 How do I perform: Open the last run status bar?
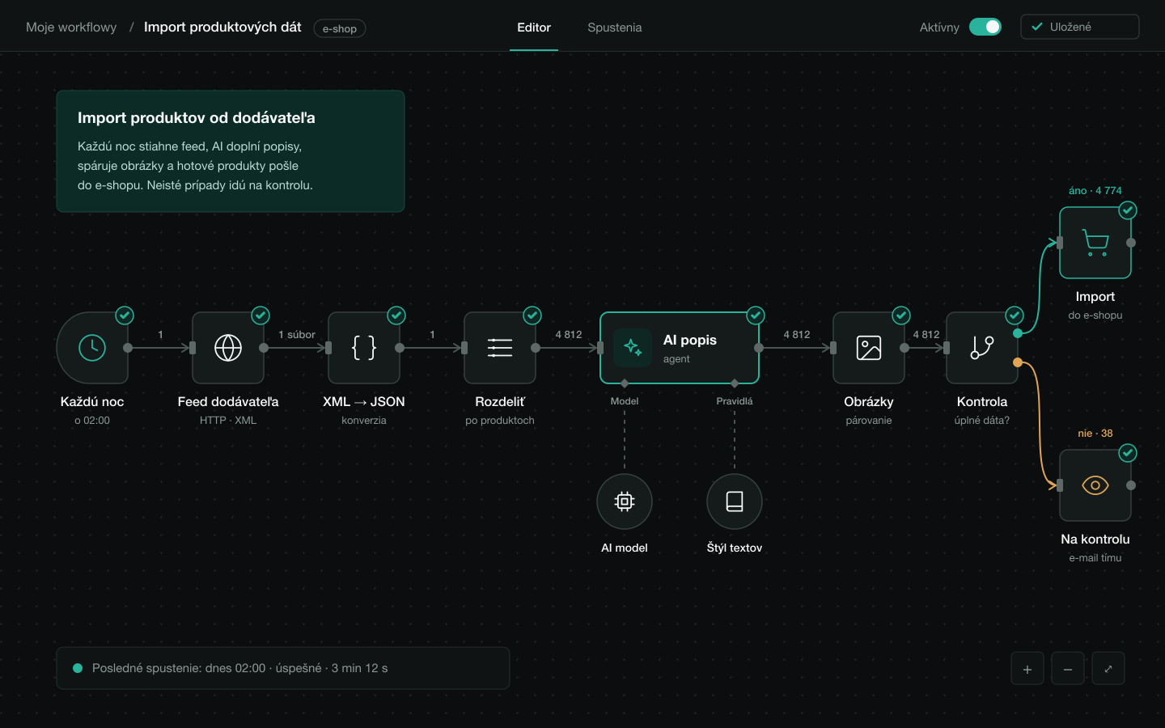point(283,668)
